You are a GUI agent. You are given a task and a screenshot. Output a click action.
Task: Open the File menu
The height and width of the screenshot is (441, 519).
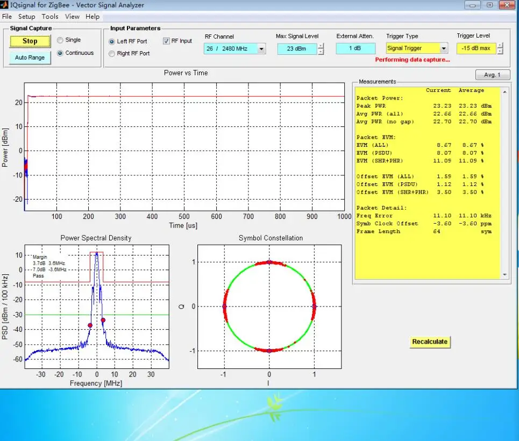coord(7,17)
